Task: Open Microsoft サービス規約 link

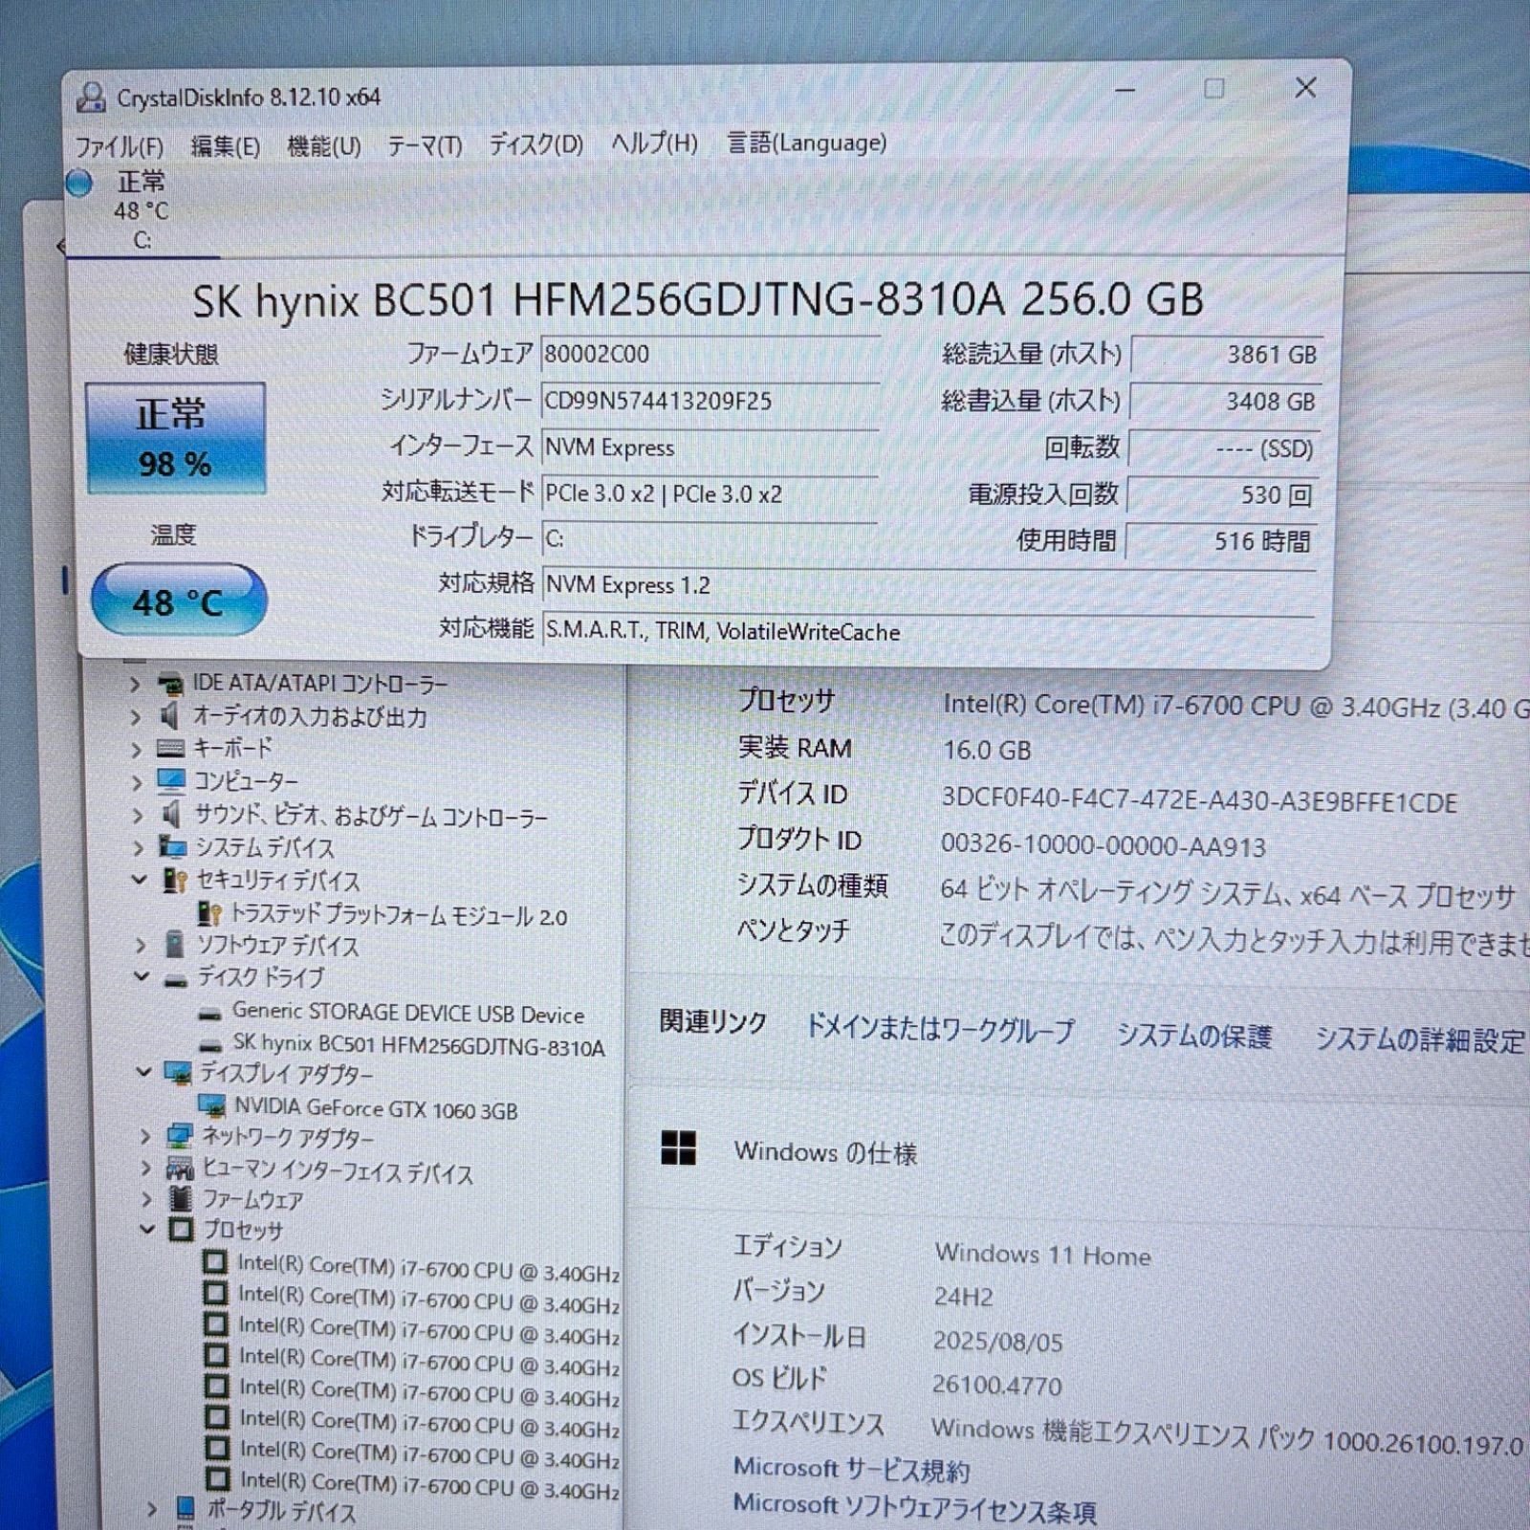Action: pyautogui.click(x=853, y=1469)
